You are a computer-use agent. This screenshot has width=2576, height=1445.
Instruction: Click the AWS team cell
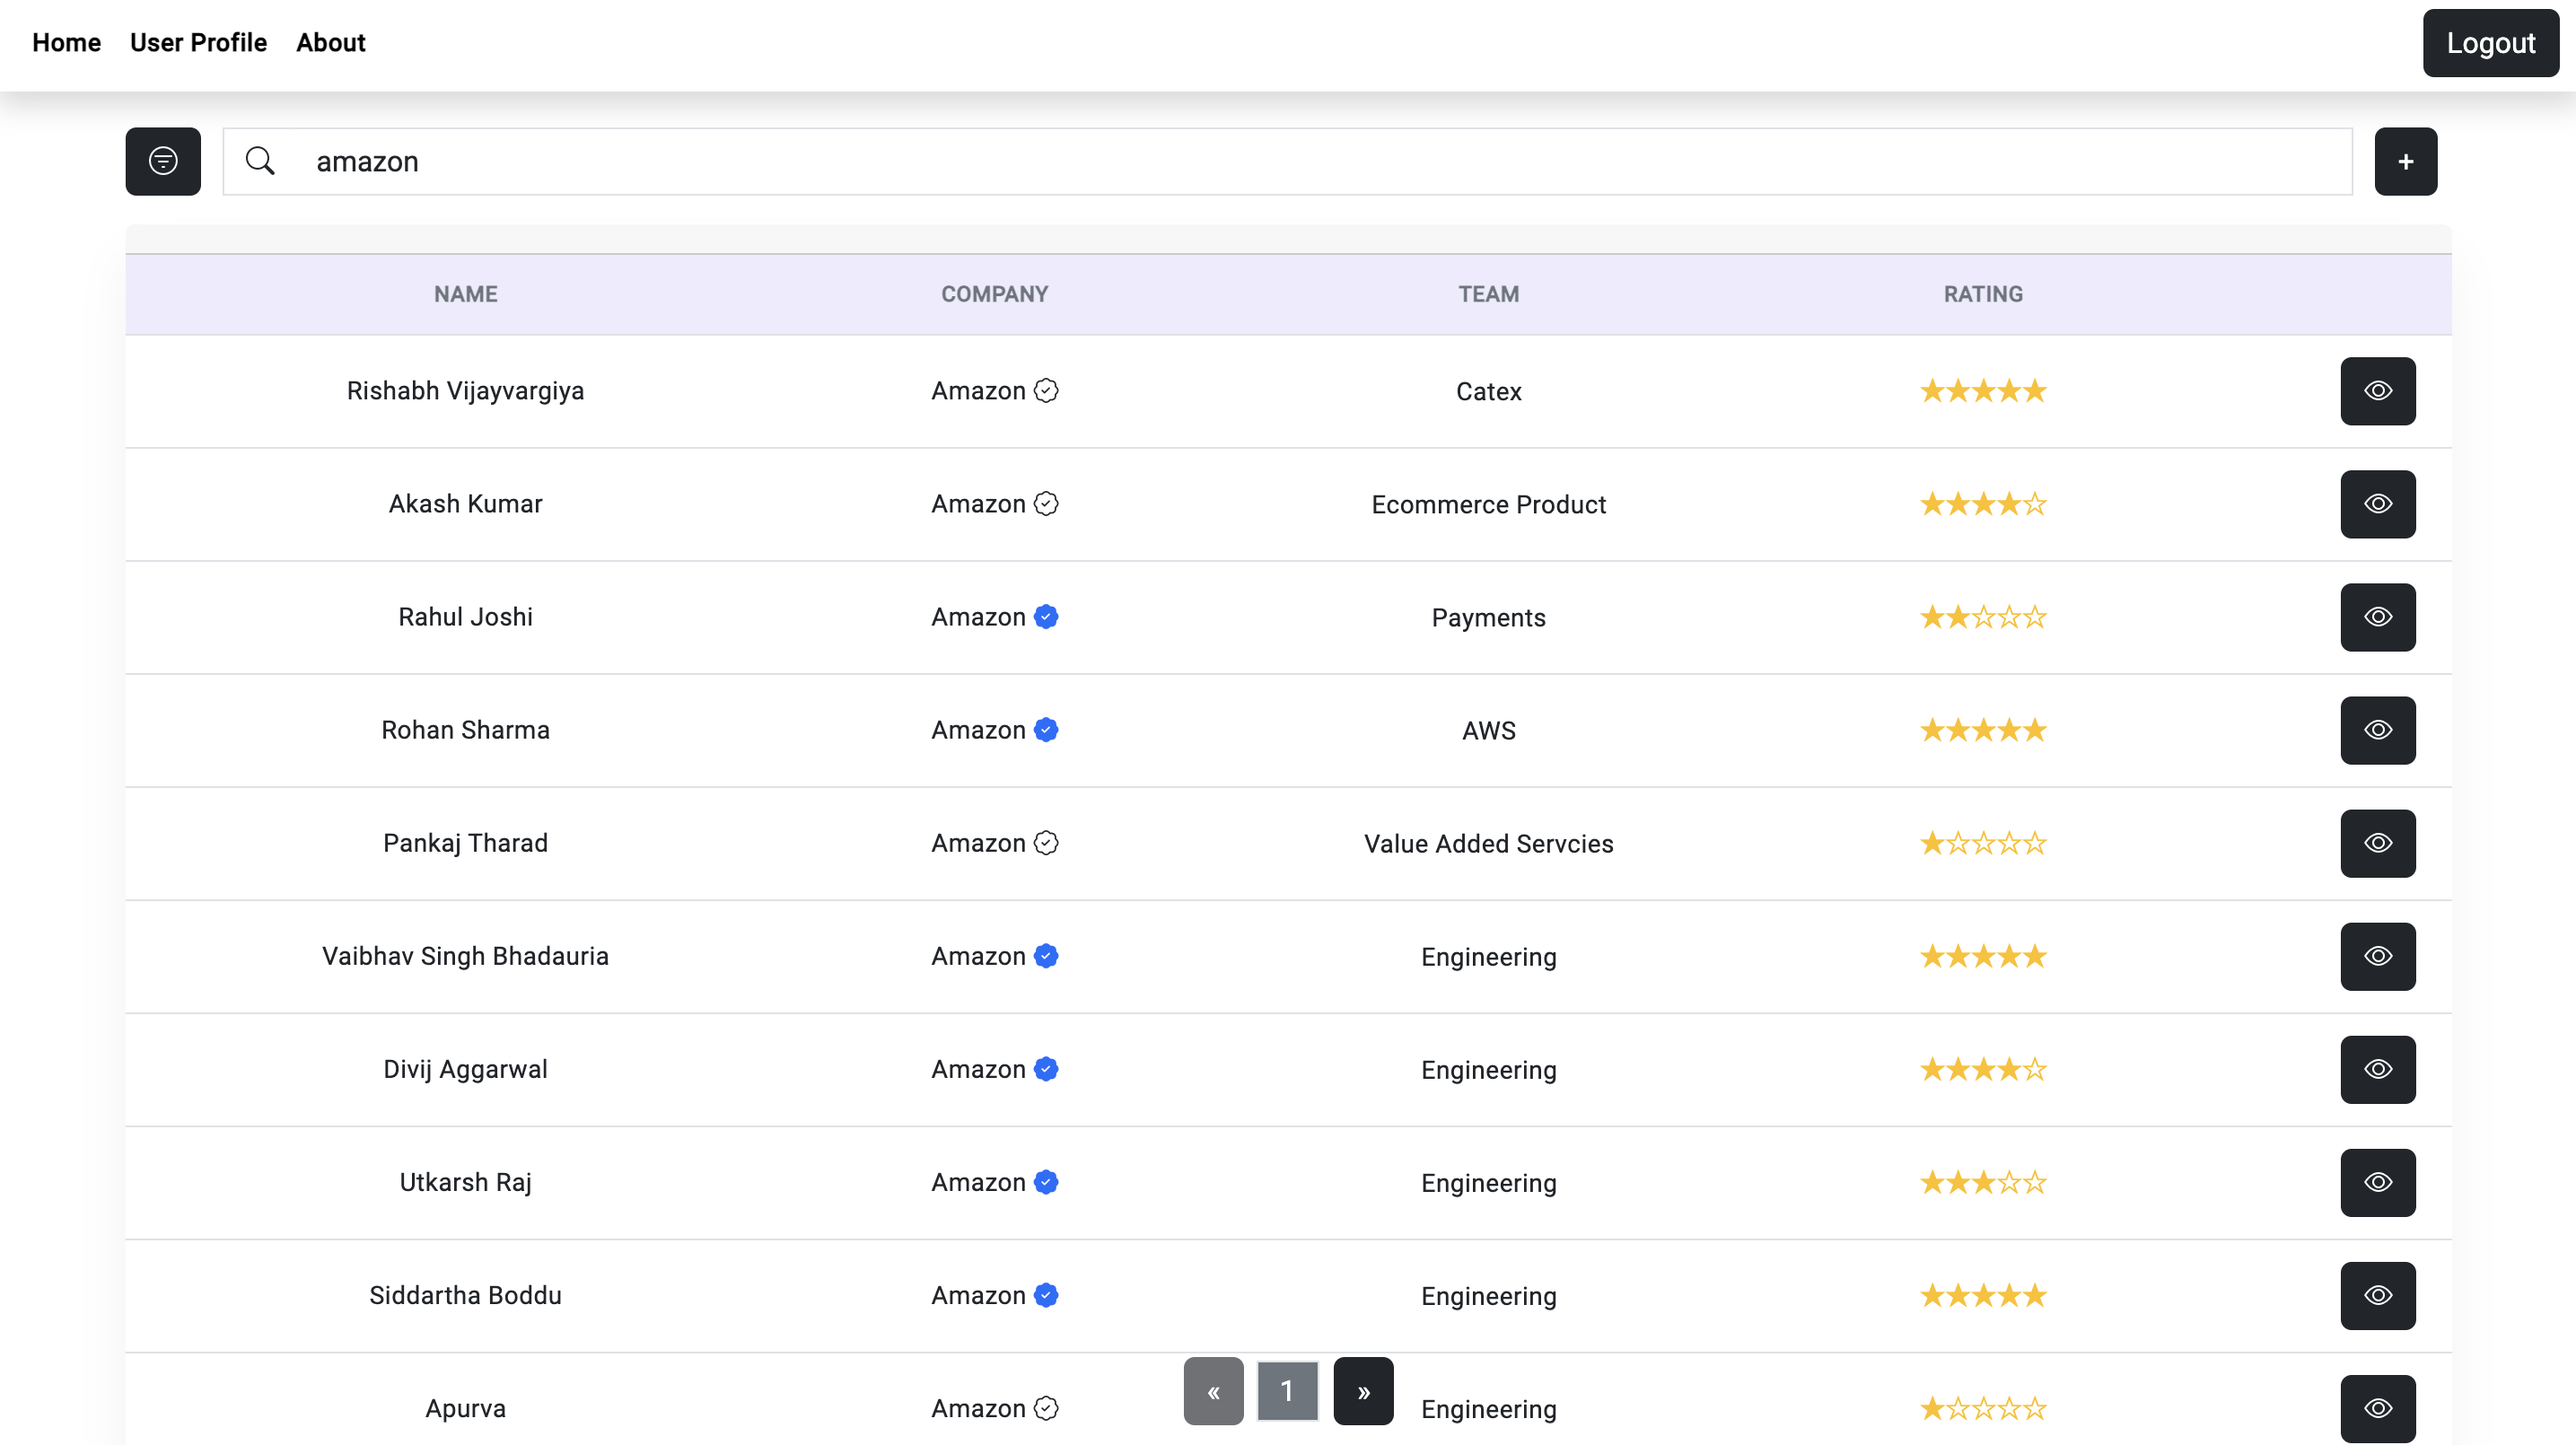(x=1488, y=730)
